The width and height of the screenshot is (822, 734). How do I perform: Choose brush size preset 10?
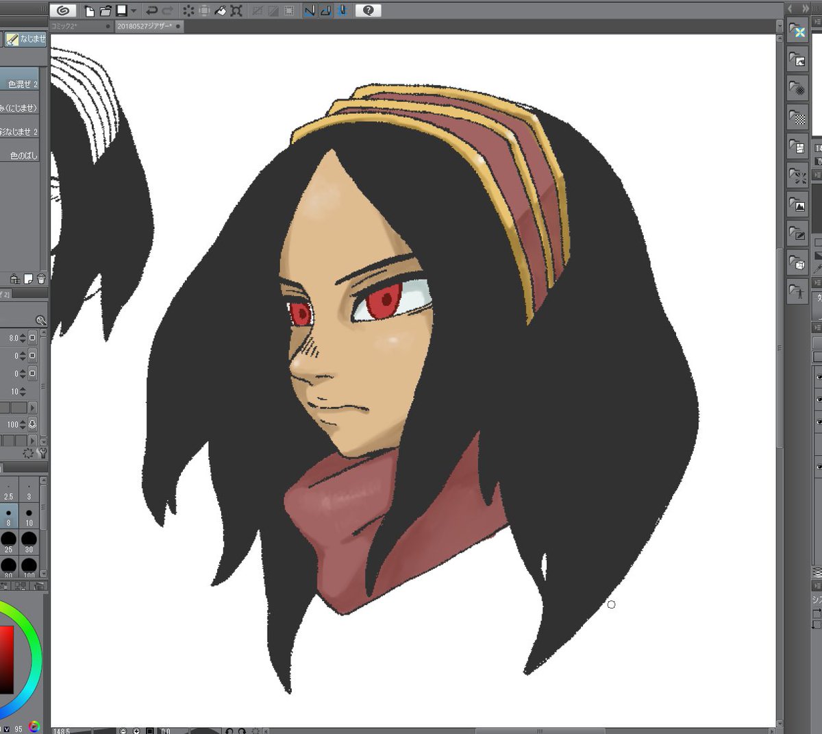(29, 516)
